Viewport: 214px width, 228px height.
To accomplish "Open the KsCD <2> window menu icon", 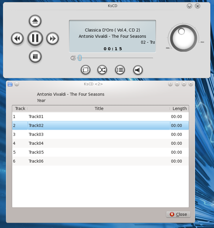I will pos(10,84).
